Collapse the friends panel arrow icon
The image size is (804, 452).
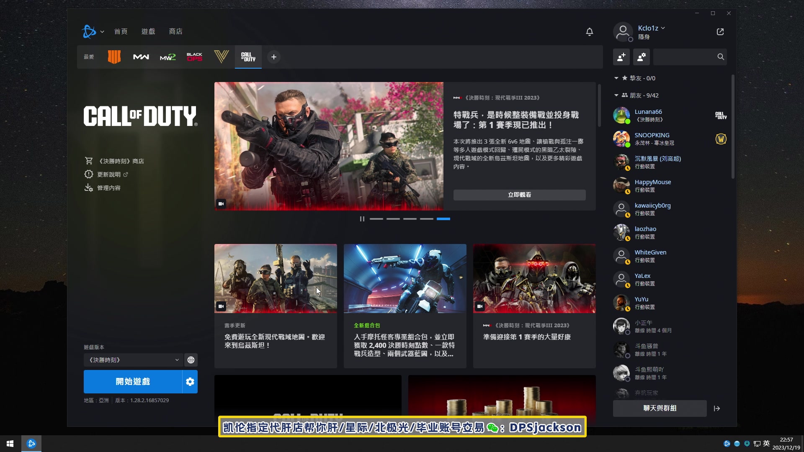tap(717, 408)
